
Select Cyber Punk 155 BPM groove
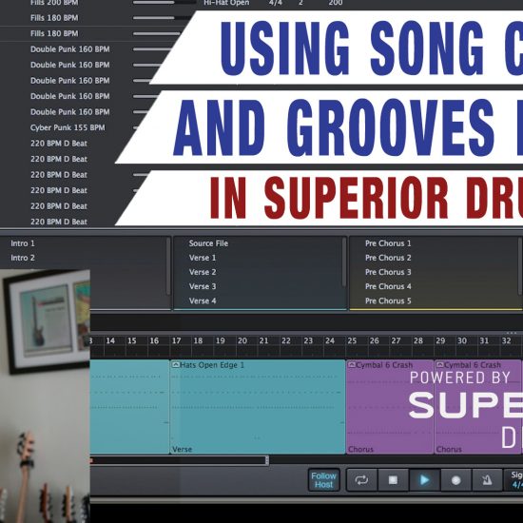coord(68,127)
